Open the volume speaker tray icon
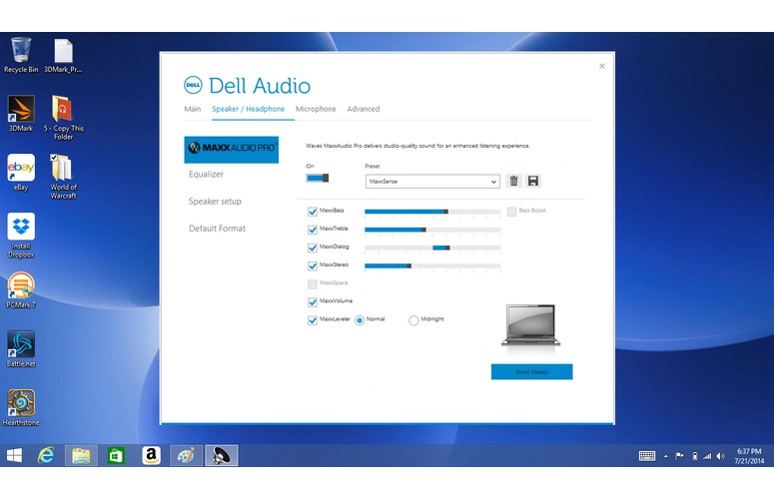 721,456
